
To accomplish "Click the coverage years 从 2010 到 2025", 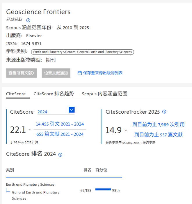I will click(73, 28).
